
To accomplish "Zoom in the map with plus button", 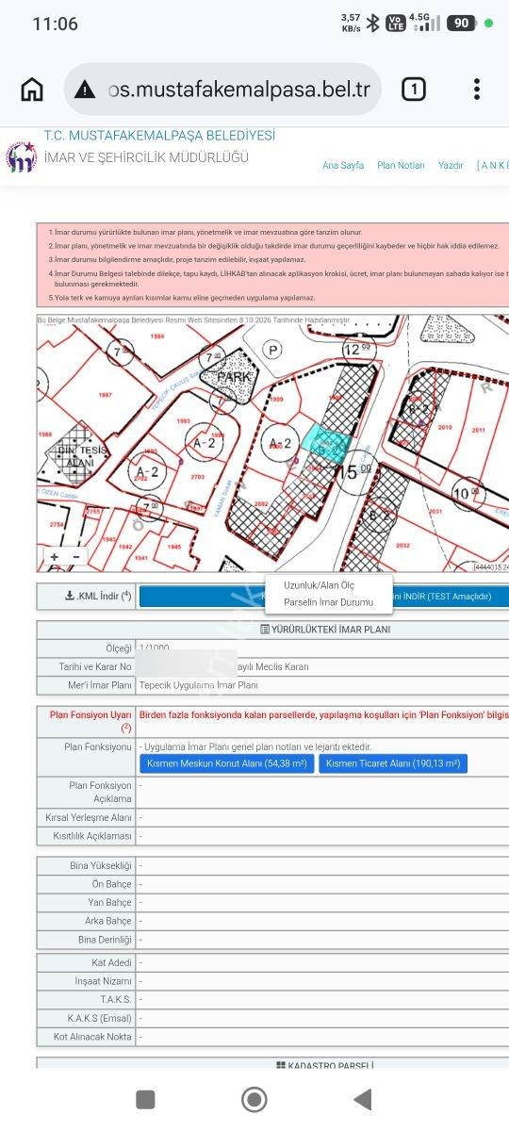I will [x=55, y=557].
